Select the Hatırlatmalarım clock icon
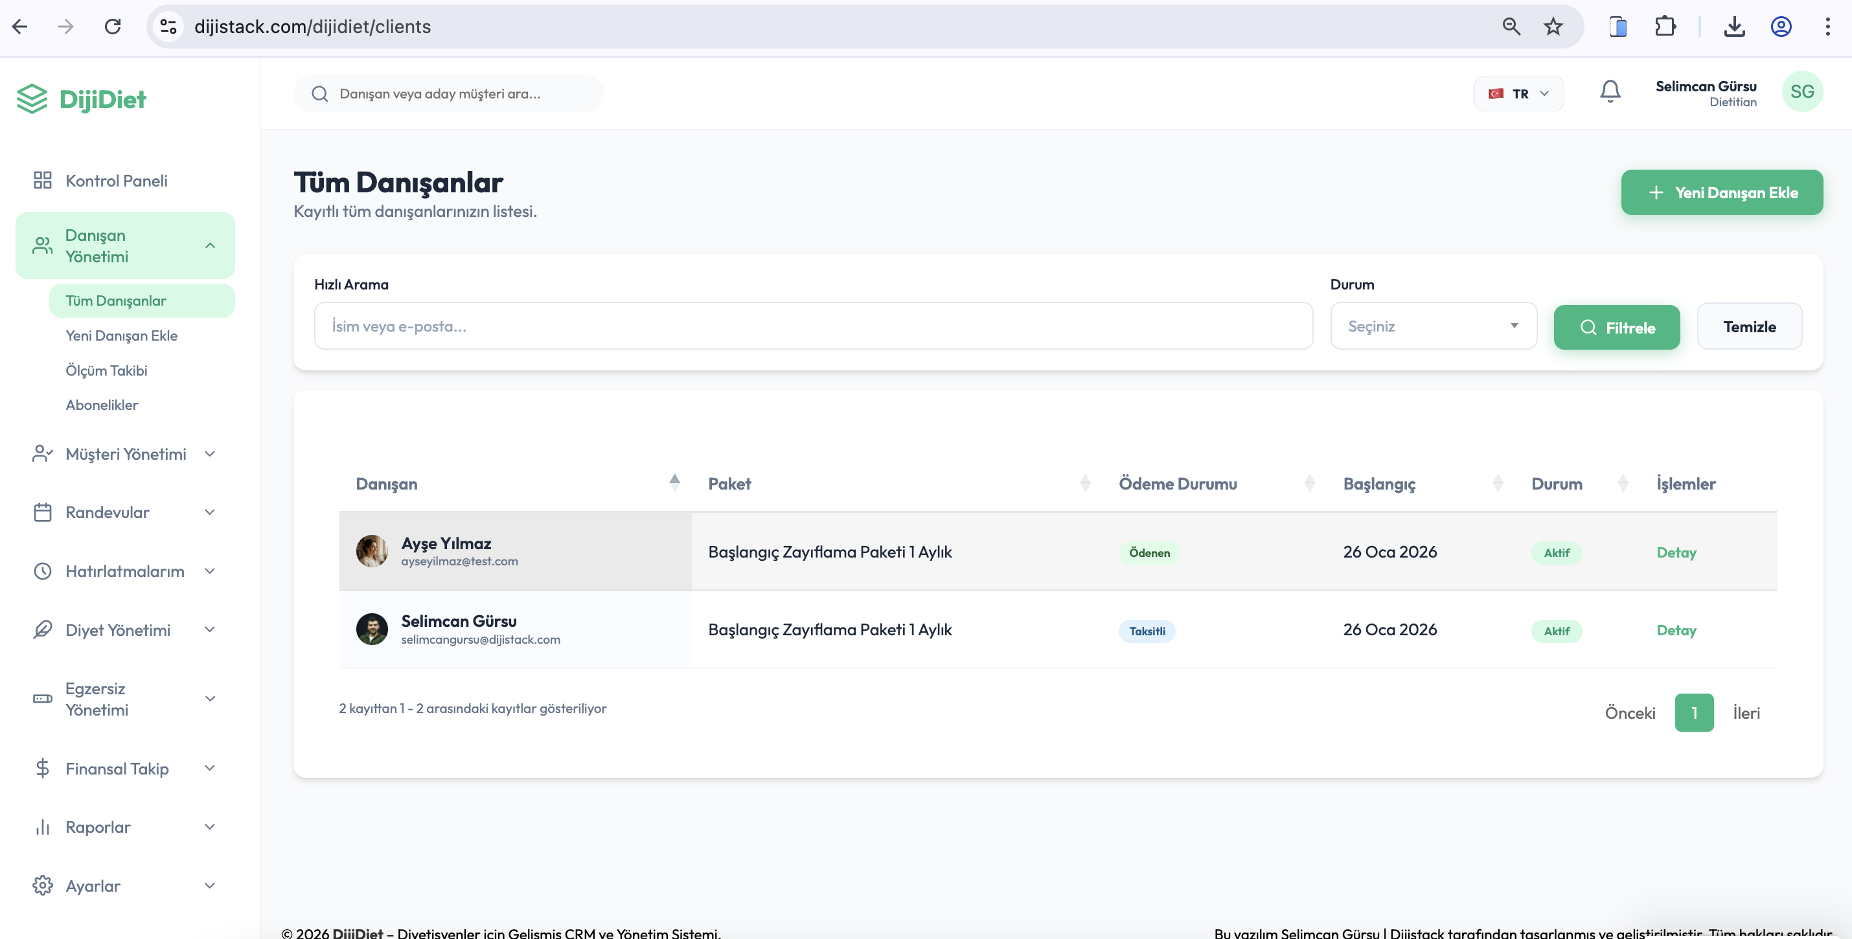 [x=41, y=570]
